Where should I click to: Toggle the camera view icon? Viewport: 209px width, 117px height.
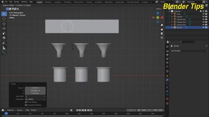coord(162,33)
